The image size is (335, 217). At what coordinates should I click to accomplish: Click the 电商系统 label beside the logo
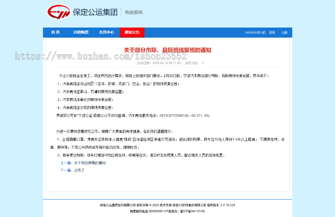pyautogui.click(x=133, y=12)
